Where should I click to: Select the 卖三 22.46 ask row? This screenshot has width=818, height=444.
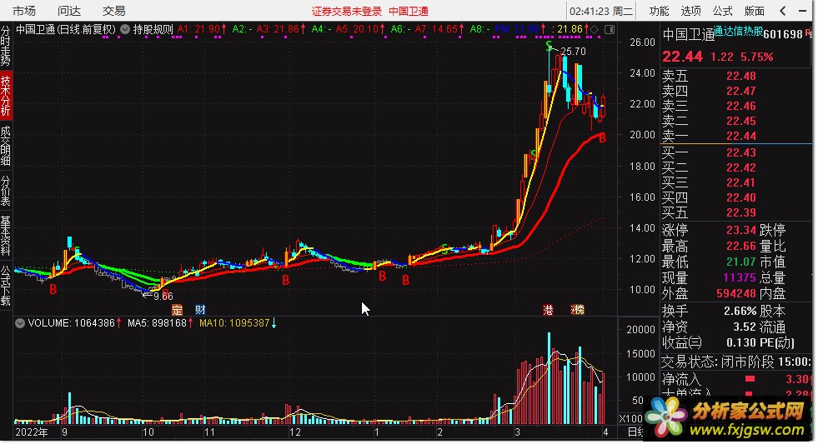pos(736,107)
